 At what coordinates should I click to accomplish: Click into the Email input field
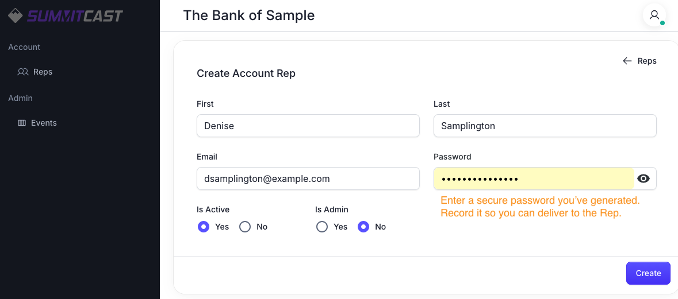308,178
